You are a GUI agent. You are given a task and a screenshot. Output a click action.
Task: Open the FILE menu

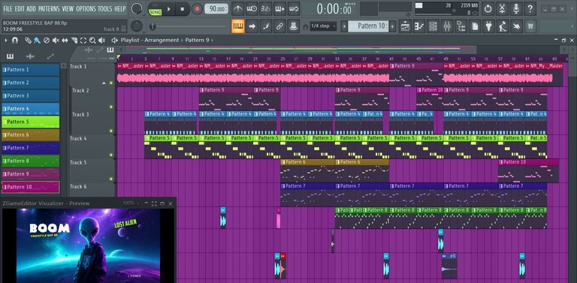click(8, 8)
